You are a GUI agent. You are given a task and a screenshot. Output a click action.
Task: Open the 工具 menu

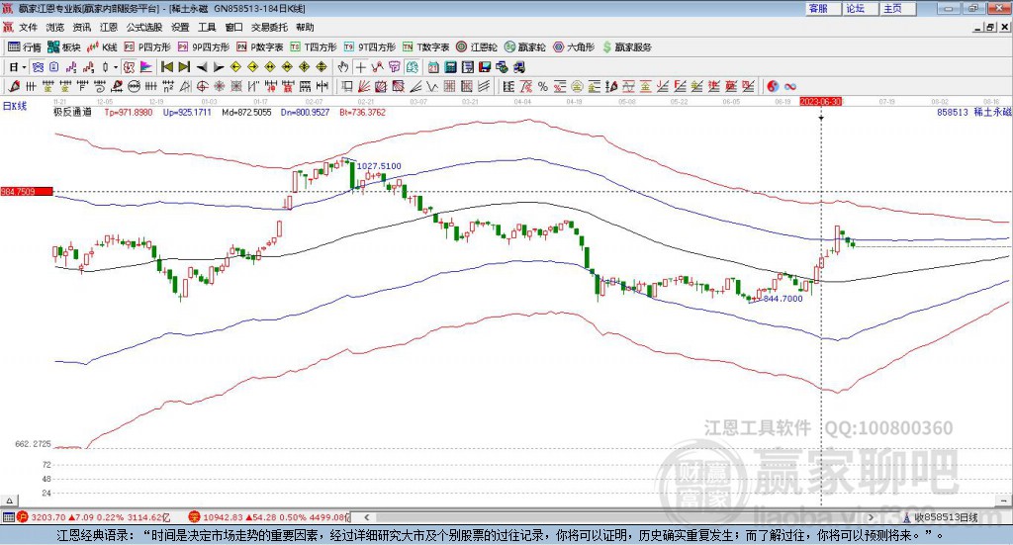point(207,27)
